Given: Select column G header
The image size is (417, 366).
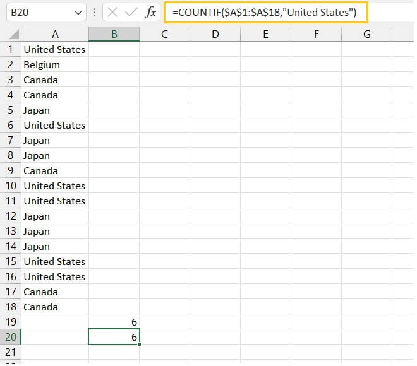Looking at the screenshot, I should pyautogui.click(x=367, y=35).
